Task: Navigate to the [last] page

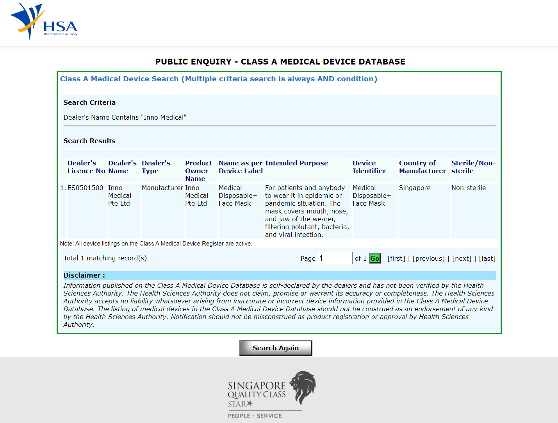Action: click(x=487, y=258)
